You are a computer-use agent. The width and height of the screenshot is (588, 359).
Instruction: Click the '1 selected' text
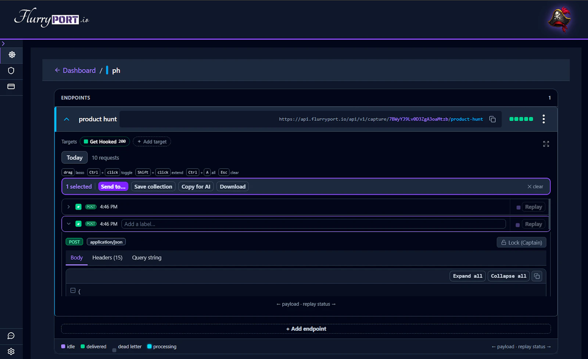click(79, 186)
